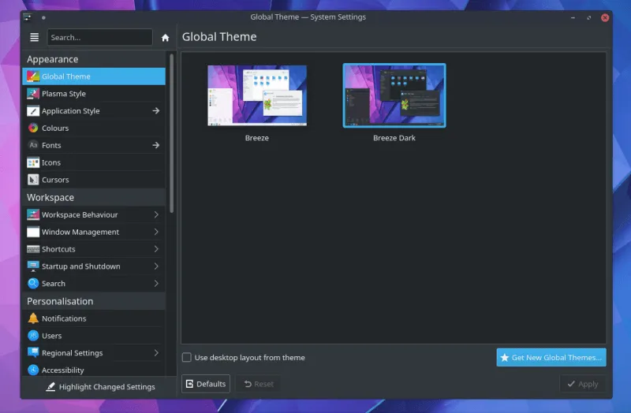Go to Shortcuts settings

[58, 249]
